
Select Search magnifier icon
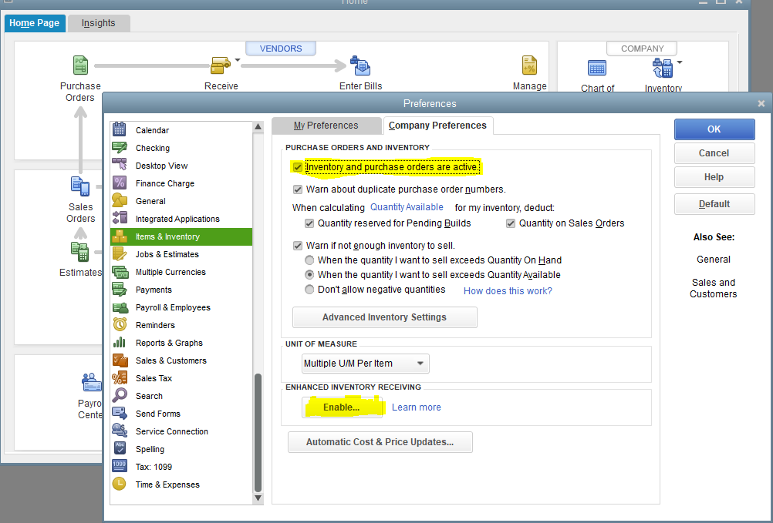[120, 395]
